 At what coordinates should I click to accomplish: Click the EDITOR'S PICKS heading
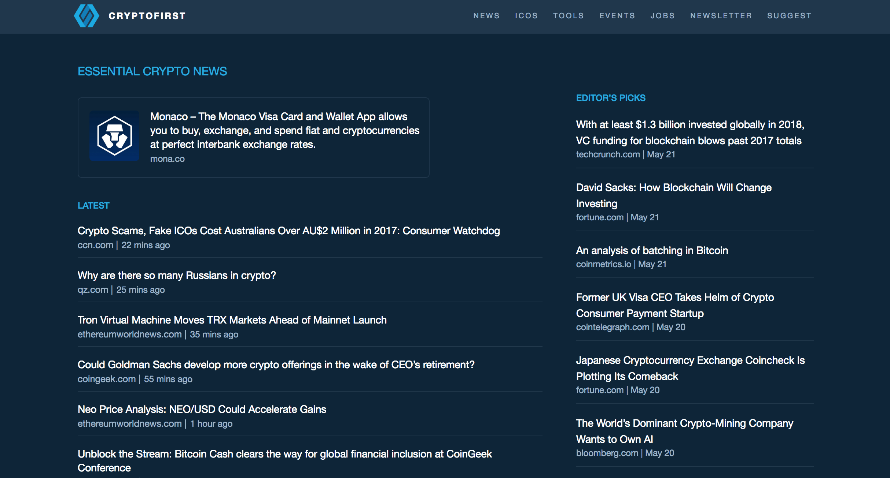click(611, 98)
